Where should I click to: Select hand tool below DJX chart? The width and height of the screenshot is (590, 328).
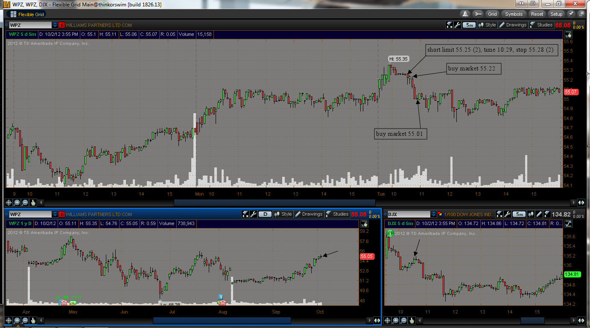point(412,320)
